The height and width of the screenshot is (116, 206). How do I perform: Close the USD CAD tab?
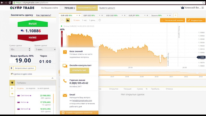125,15
